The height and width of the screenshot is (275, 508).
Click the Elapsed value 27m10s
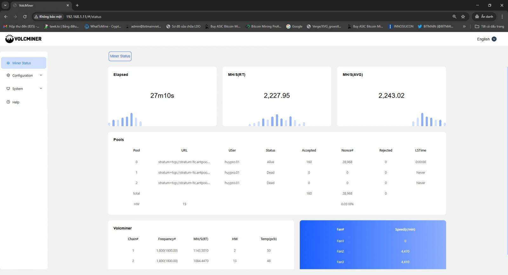(x=162, y=95)
